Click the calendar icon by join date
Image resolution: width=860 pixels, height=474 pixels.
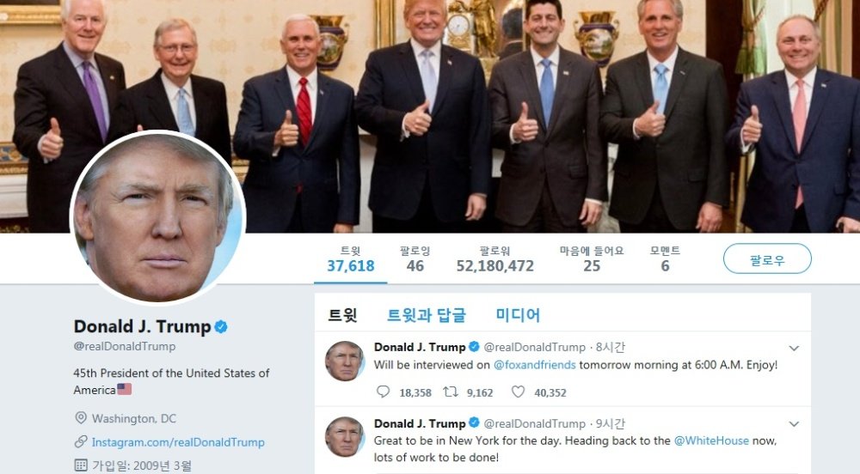81,465
